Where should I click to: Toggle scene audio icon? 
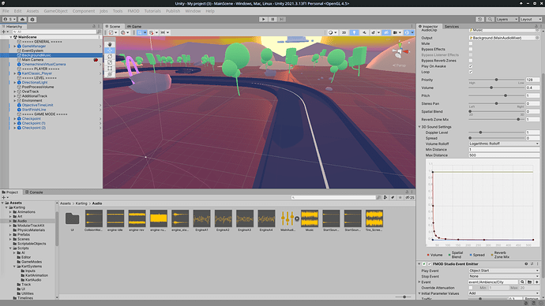[x=364, y=32]
